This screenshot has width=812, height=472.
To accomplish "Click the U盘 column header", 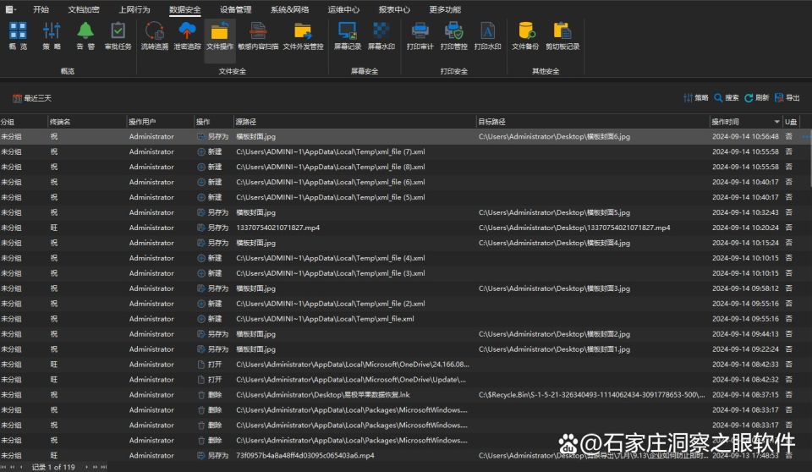I will click(x=791, y=122).
